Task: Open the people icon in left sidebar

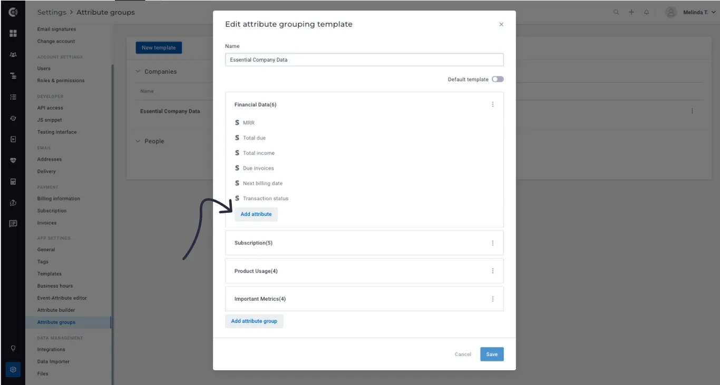Action: (13, 54)
